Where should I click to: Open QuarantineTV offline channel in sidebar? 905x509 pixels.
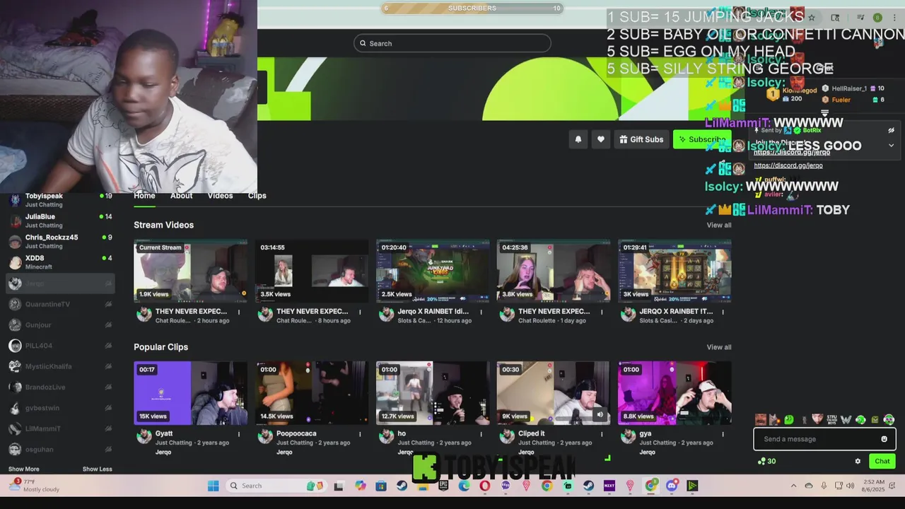tap(60, 304)
